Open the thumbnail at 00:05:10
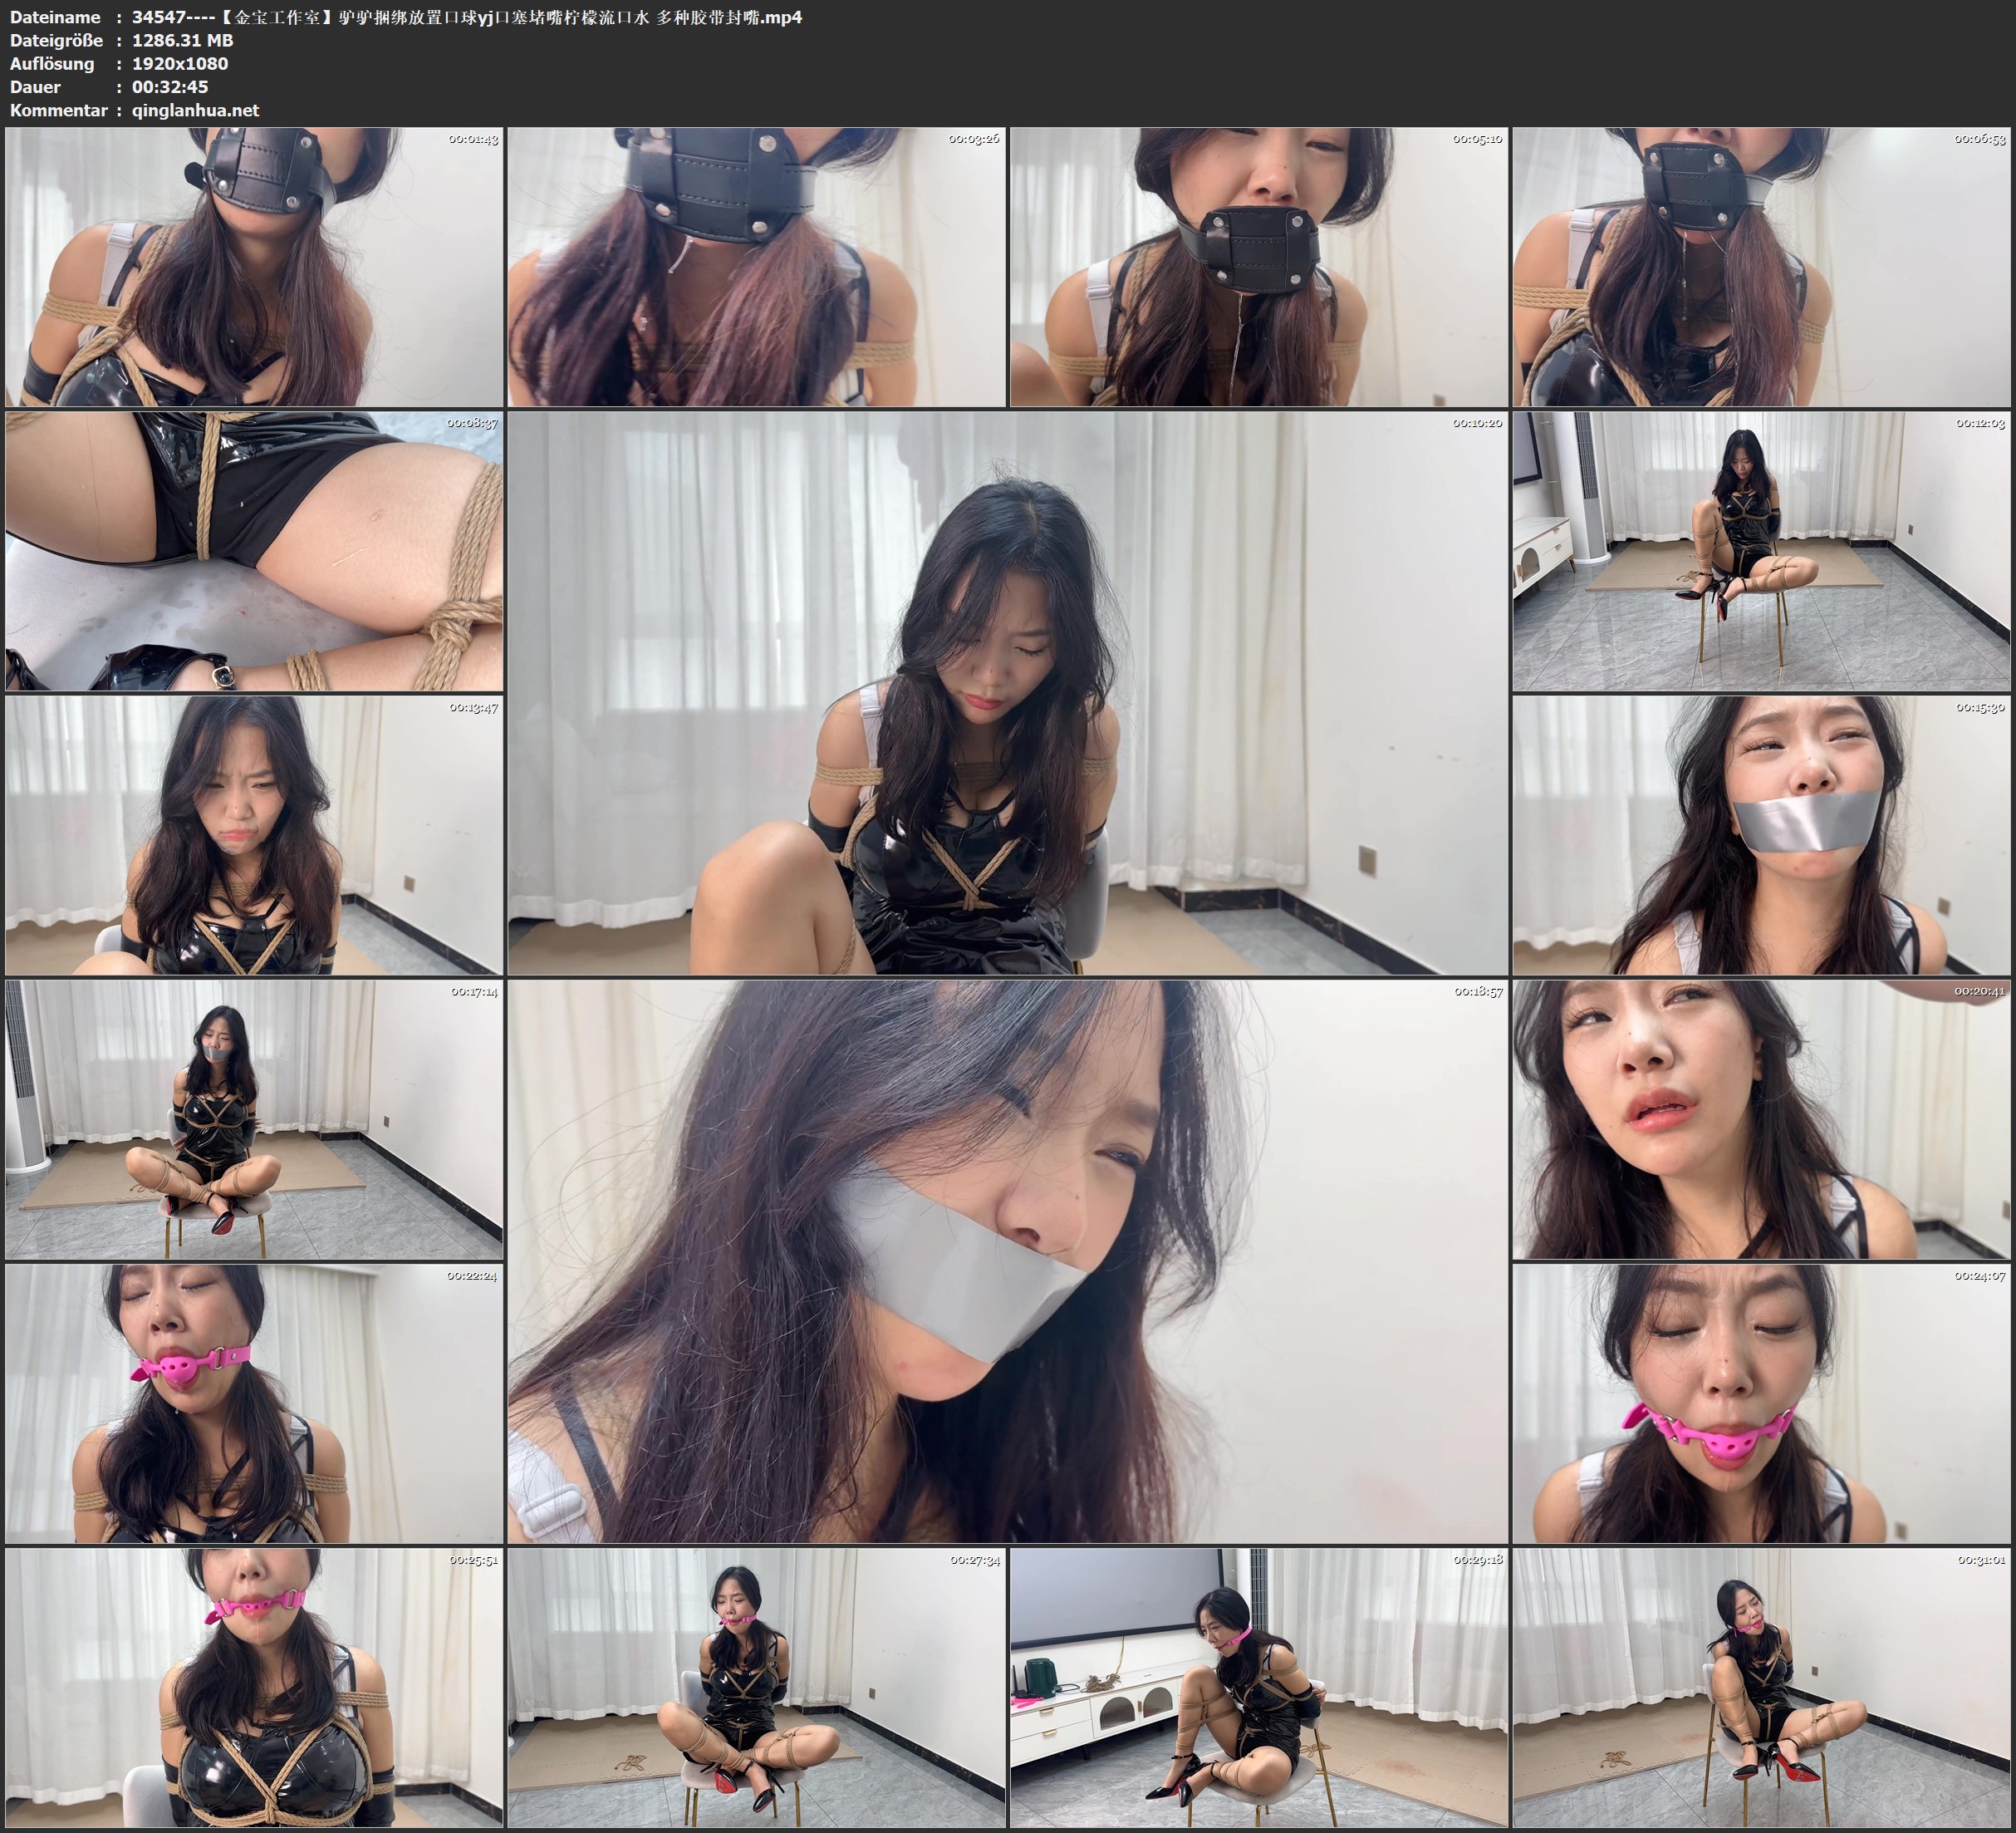The height and width of the screenshot is (1833, 2016). (1258, 268)
